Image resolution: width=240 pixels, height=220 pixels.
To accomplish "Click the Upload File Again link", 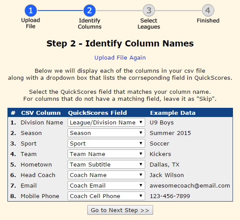I will point(120,58).
